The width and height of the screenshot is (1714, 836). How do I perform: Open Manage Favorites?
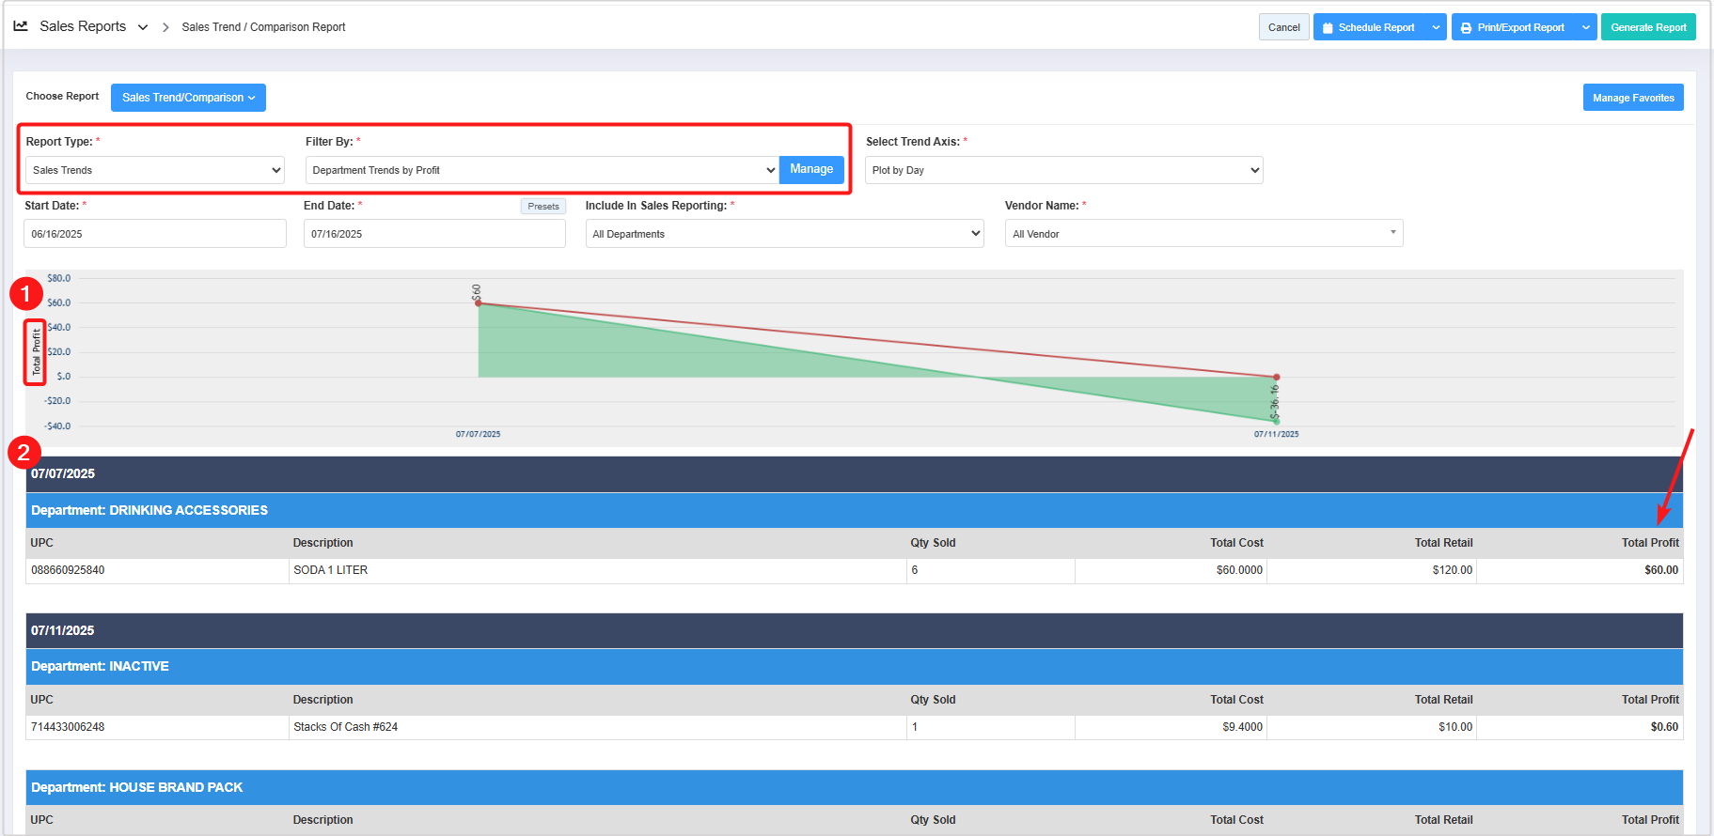point(1632,98)
